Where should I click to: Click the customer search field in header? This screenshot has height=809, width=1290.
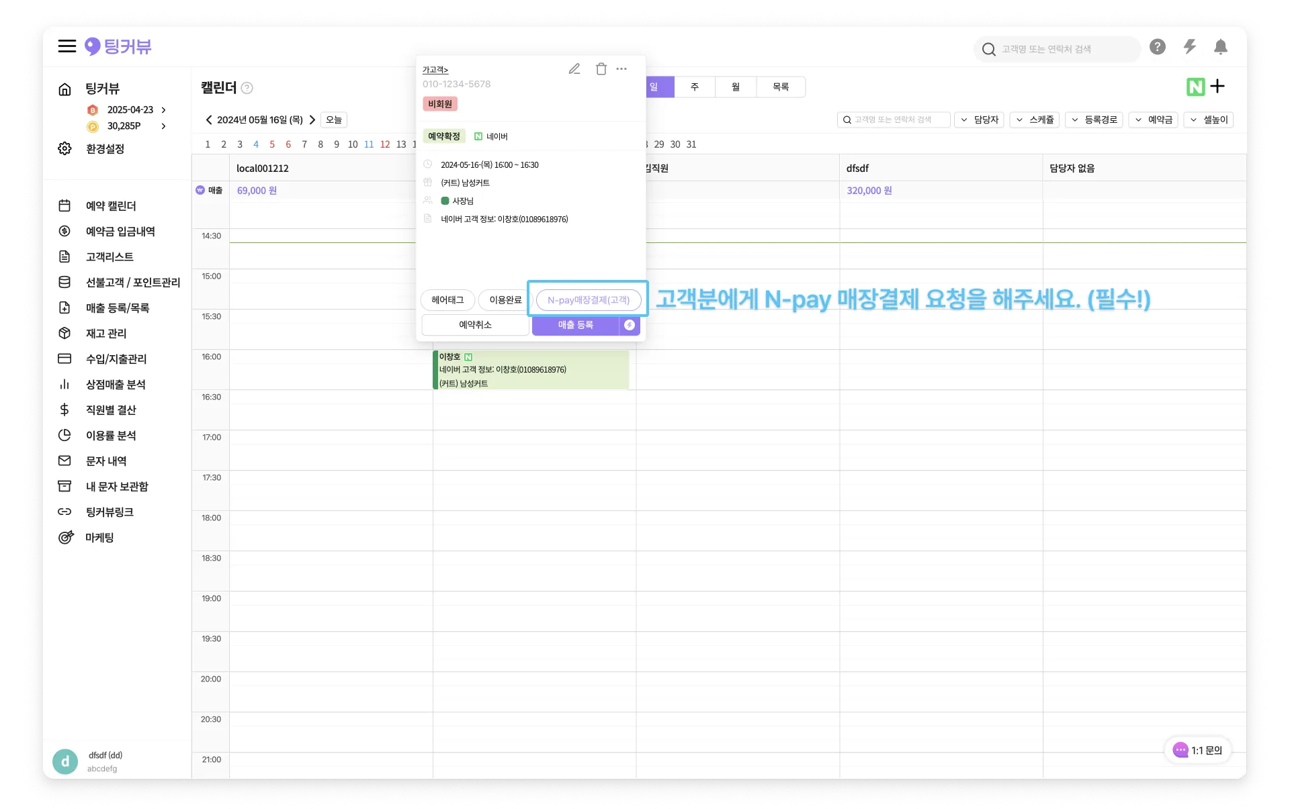pyautogui.click(x=1056, y=49)
